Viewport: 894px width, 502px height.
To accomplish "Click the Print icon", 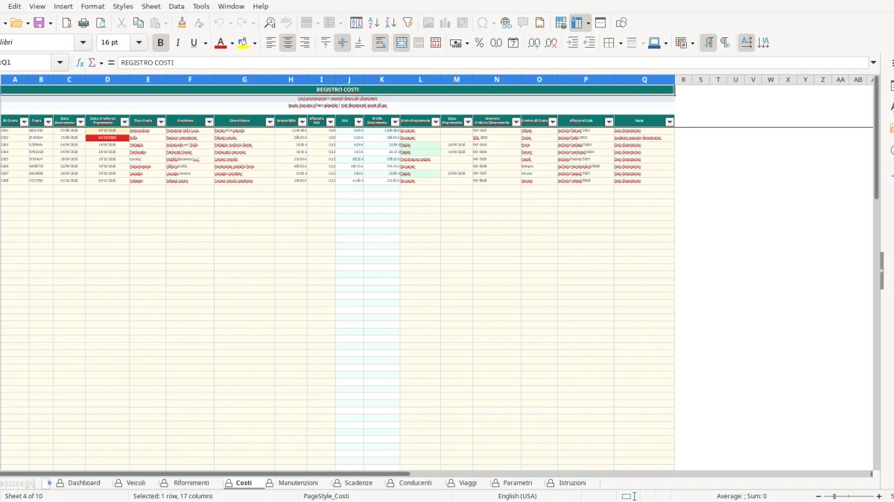I will click(83, 23).
